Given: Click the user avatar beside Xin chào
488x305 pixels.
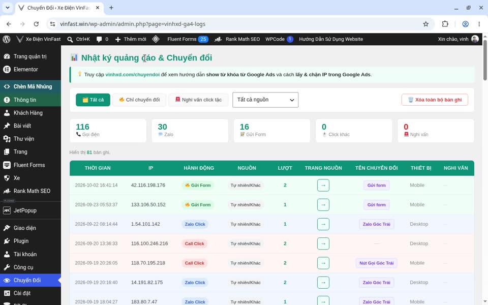Looking at the screenshot, I should pyautogui.click(x=475, y=39).
